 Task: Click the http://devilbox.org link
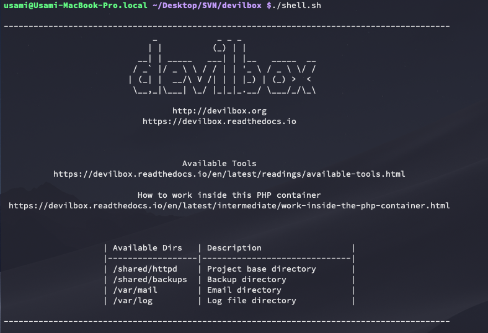point(220,111)
